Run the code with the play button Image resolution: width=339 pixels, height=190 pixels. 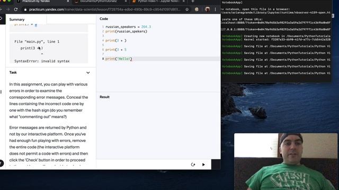203,165
